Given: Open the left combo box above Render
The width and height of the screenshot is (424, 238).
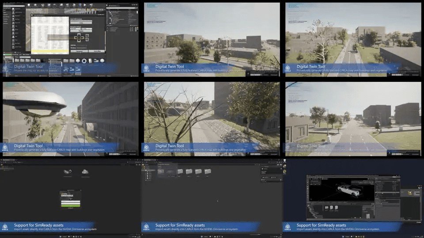Looking at the screenshot, I should tap(76, 29).
